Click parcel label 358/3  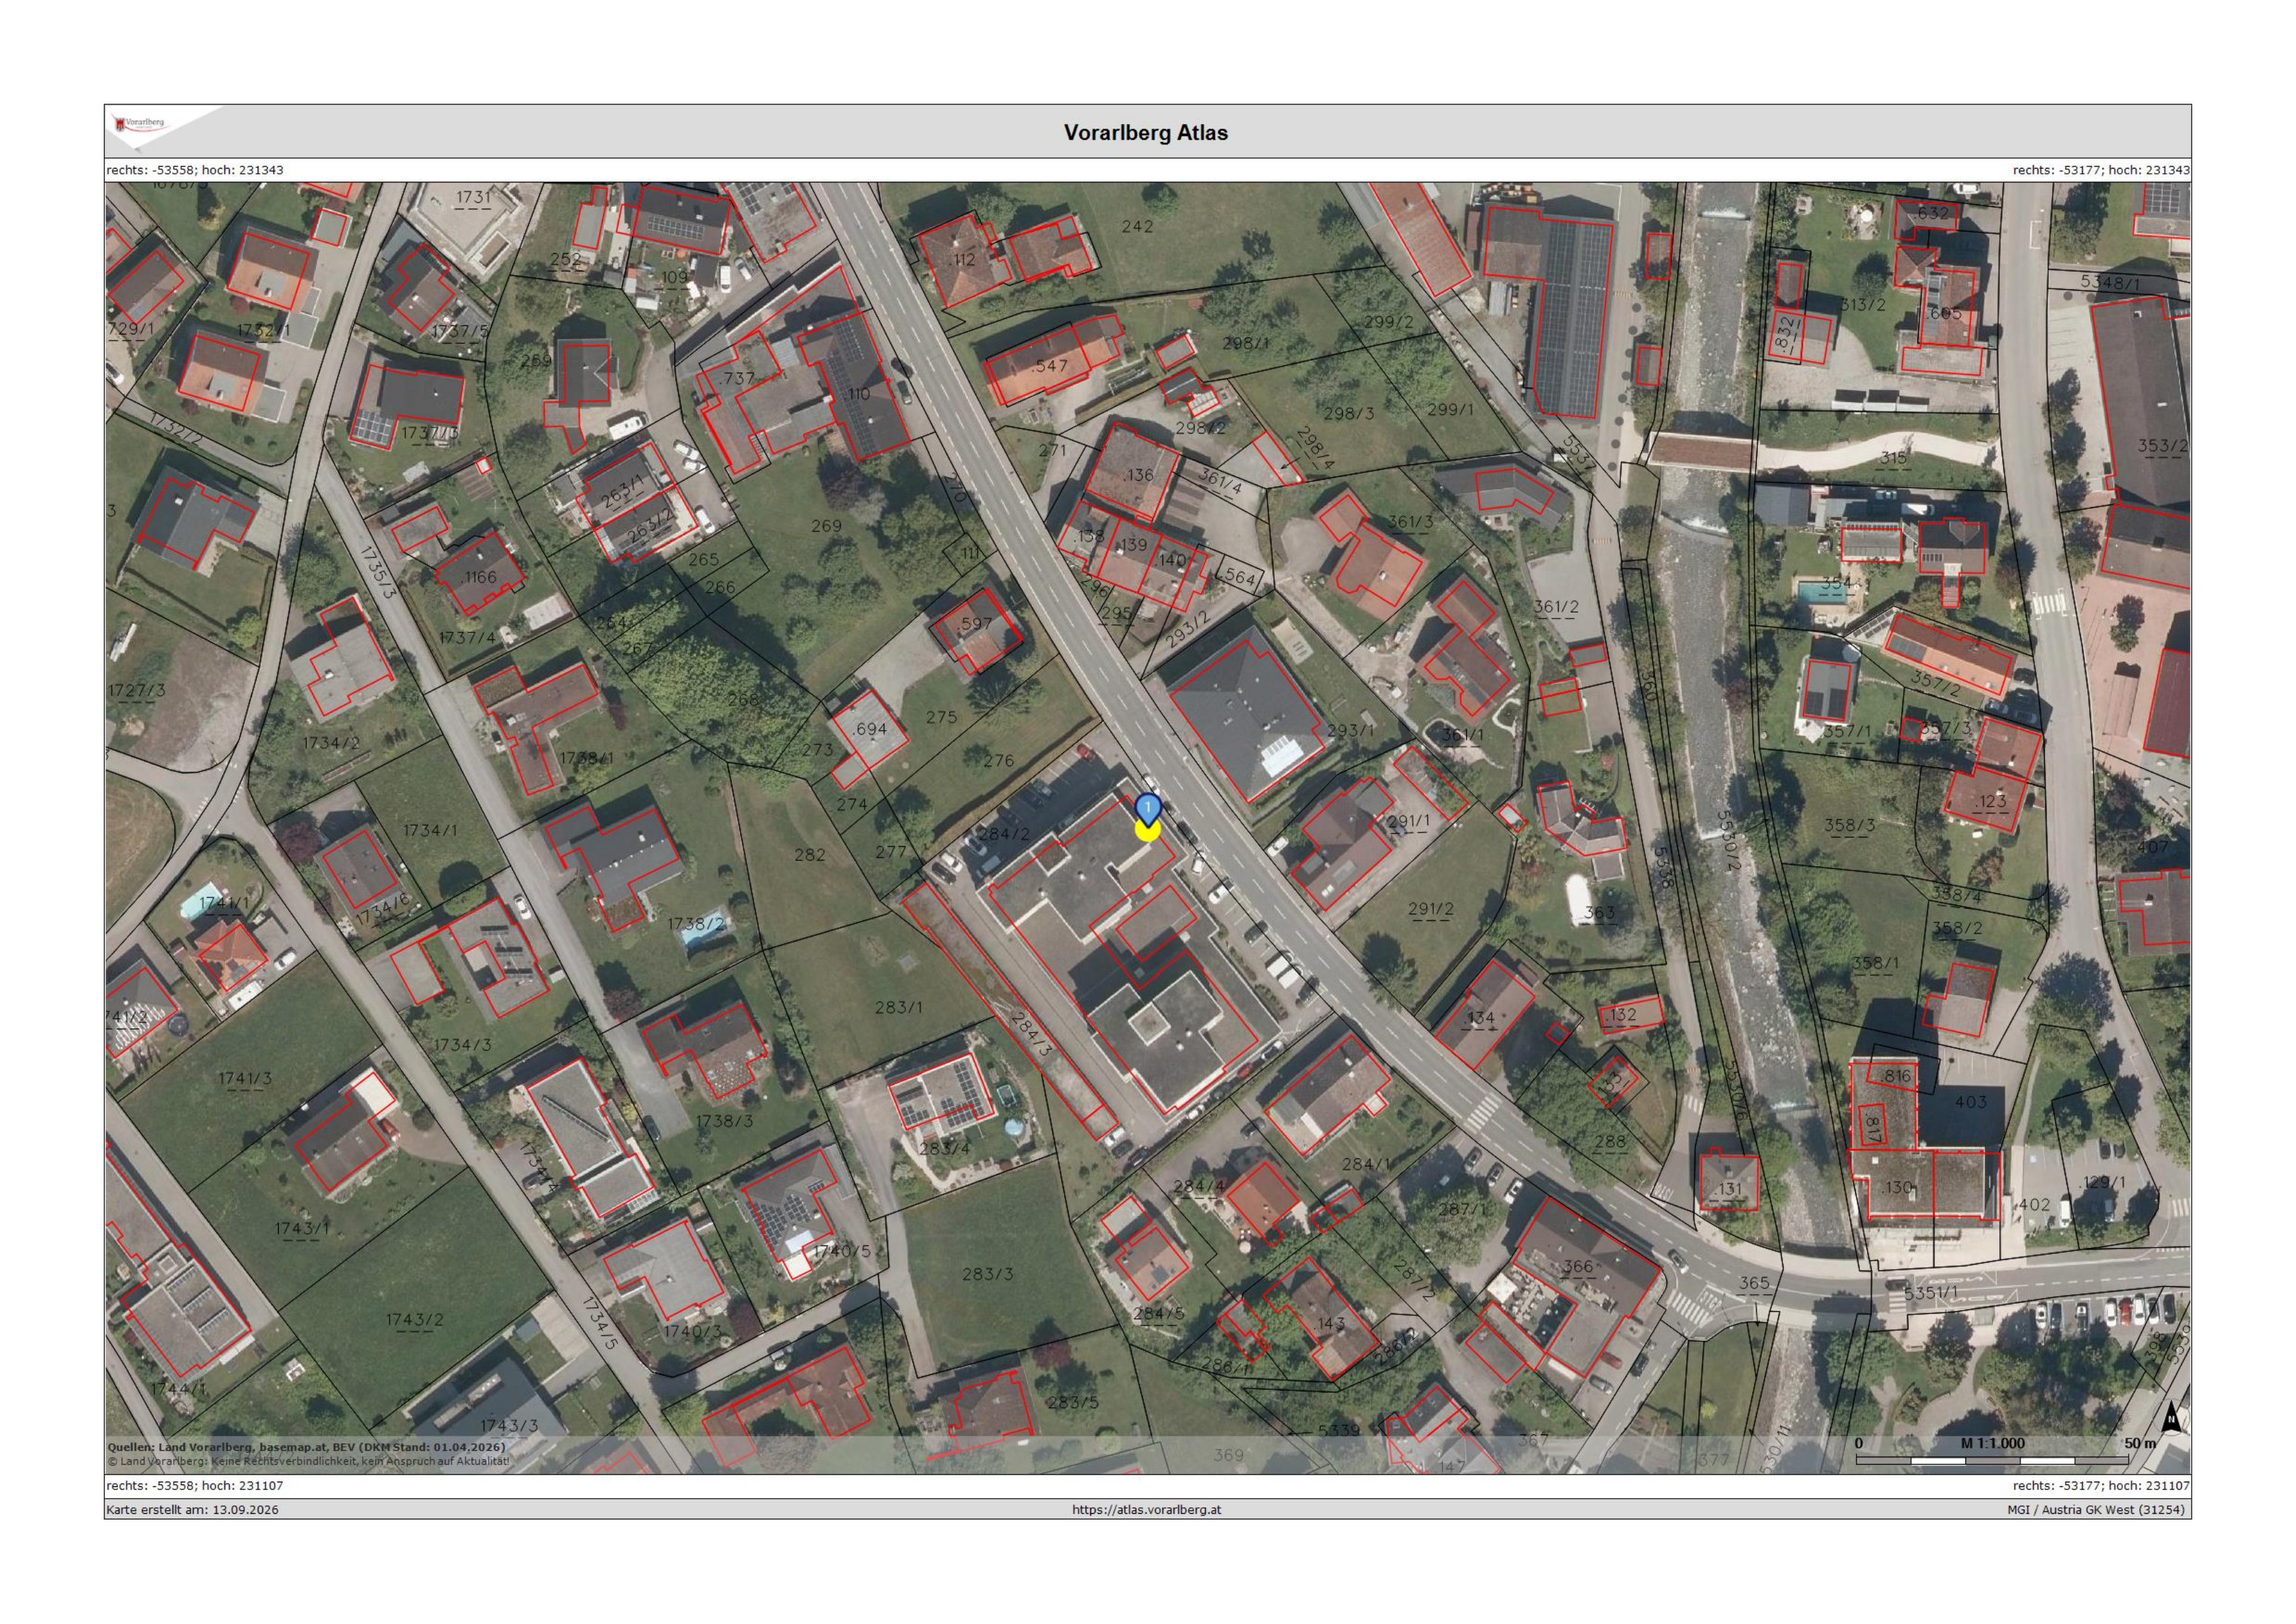point(1849,825)
